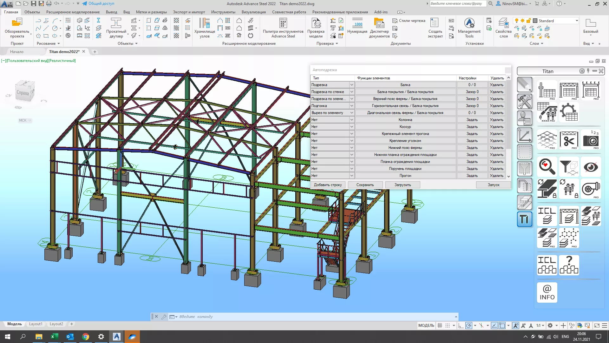Toggle the Titan eye visibility icon

pos(591,167)
